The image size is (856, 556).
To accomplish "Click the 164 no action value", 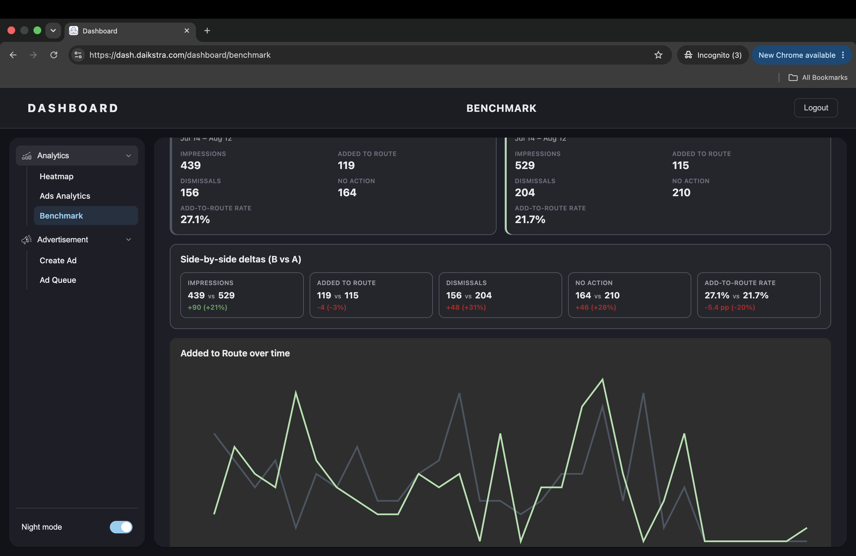I will 347,193.
